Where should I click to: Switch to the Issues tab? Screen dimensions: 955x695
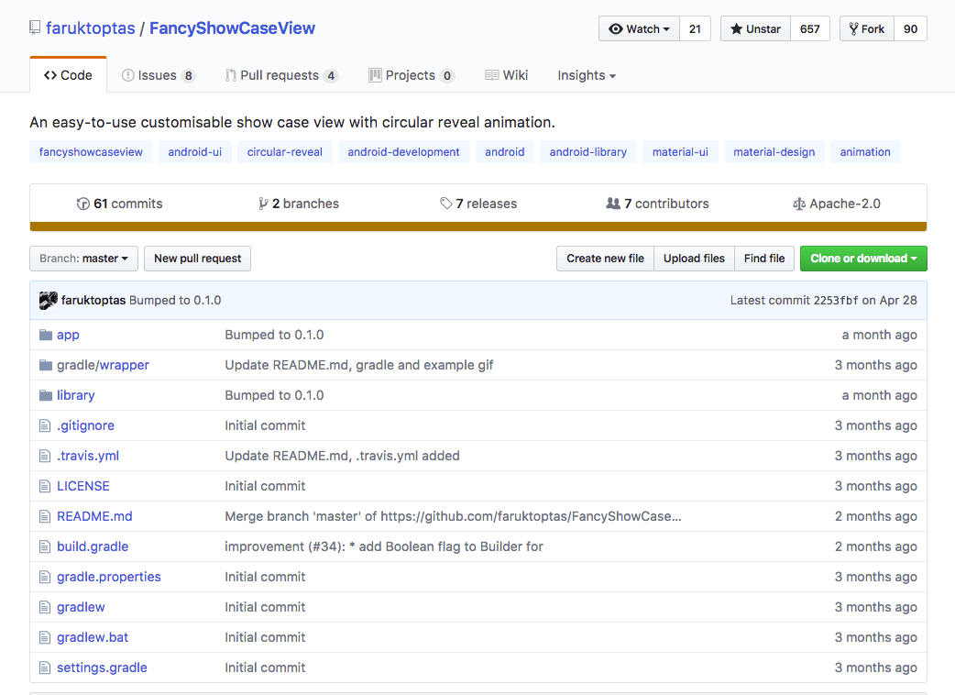158,75
